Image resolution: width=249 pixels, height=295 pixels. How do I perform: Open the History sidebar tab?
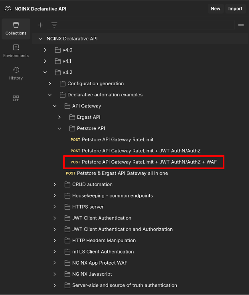[x=16, y=74]
